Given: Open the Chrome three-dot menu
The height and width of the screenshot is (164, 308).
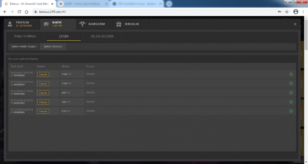Looking at the screenshot, I should 303,12.
